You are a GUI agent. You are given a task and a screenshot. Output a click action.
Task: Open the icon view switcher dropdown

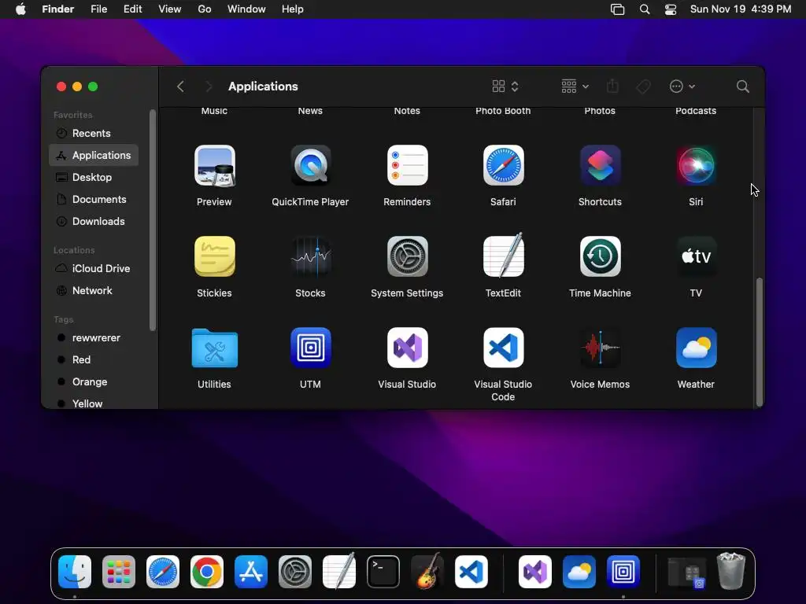click(505, 87)
